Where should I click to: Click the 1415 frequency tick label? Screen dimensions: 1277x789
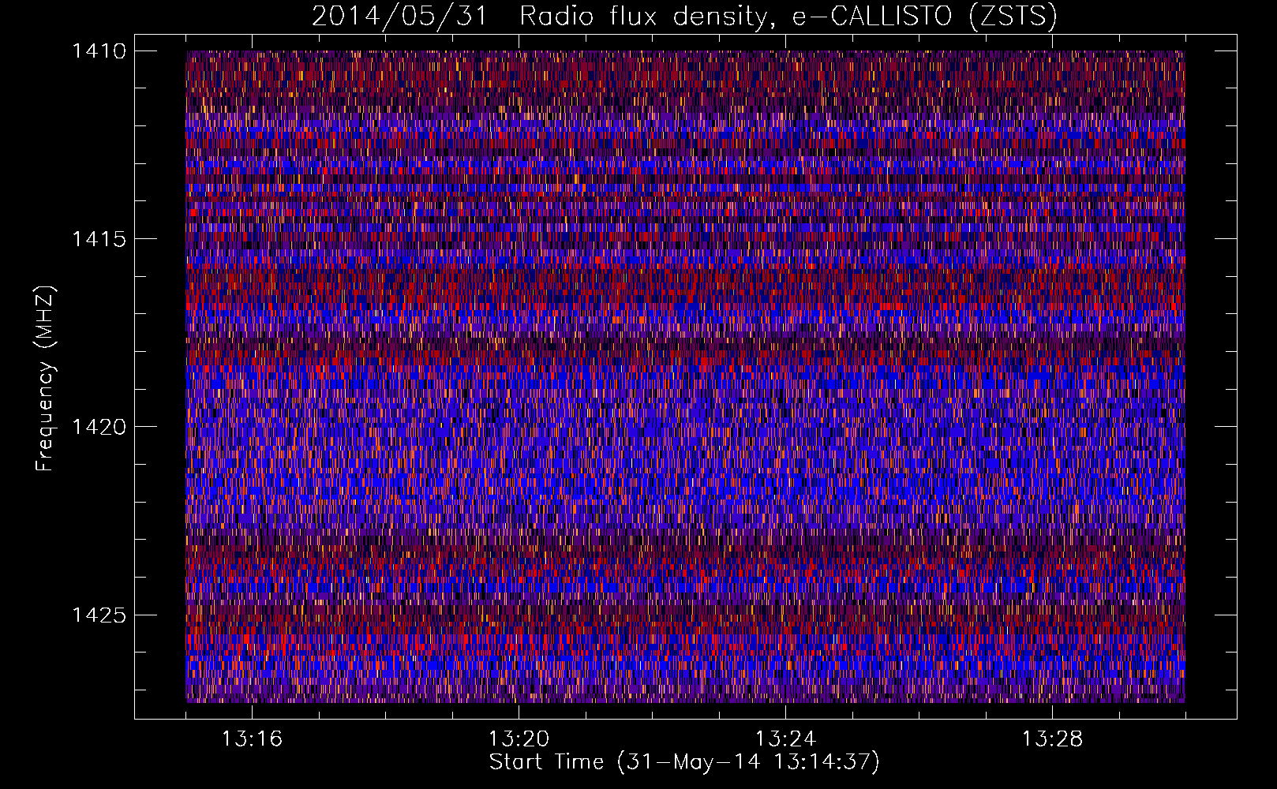point(99,239)
